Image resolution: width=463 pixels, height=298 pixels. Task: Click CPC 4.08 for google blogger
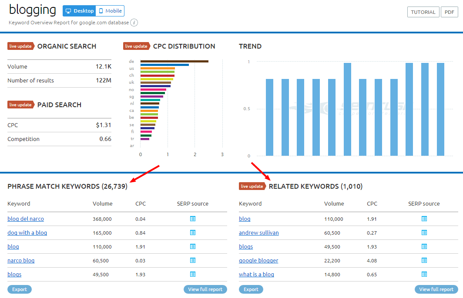[x=372, y=261]
